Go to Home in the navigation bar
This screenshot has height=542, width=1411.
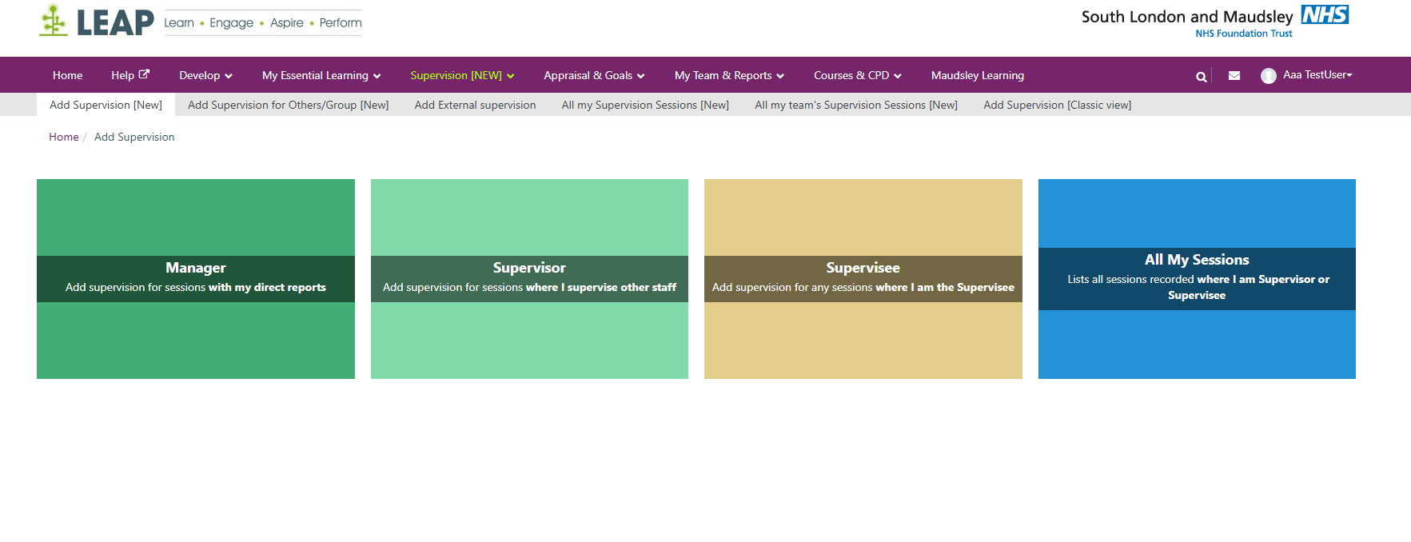pos(68,75)
